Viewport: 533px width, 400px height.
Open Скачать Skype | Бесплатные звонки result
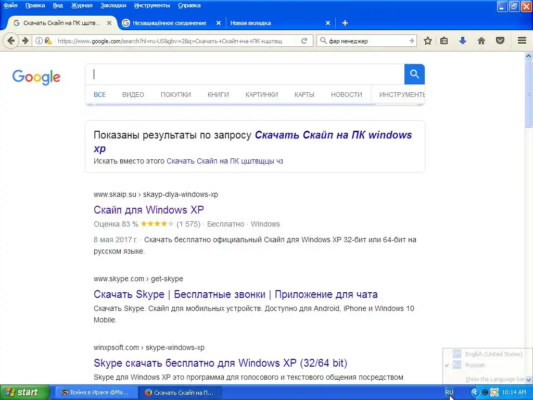(x=236, y=294)
